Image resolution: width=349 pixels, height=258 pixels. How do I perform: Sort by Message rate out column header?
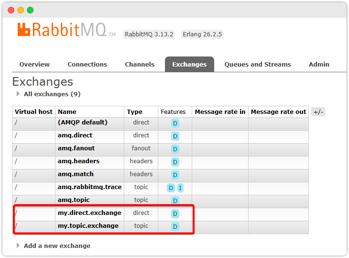click(x=278, y=112)
